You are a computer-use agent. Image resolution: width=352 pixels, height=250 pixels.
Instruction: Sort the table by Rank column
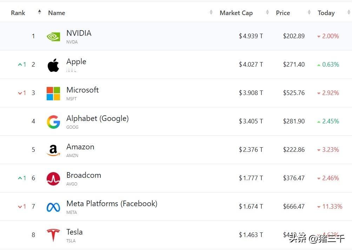[x=18, y=13]
